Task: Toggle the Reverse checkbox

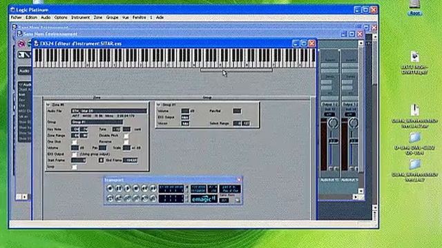Action: point(126,142)
